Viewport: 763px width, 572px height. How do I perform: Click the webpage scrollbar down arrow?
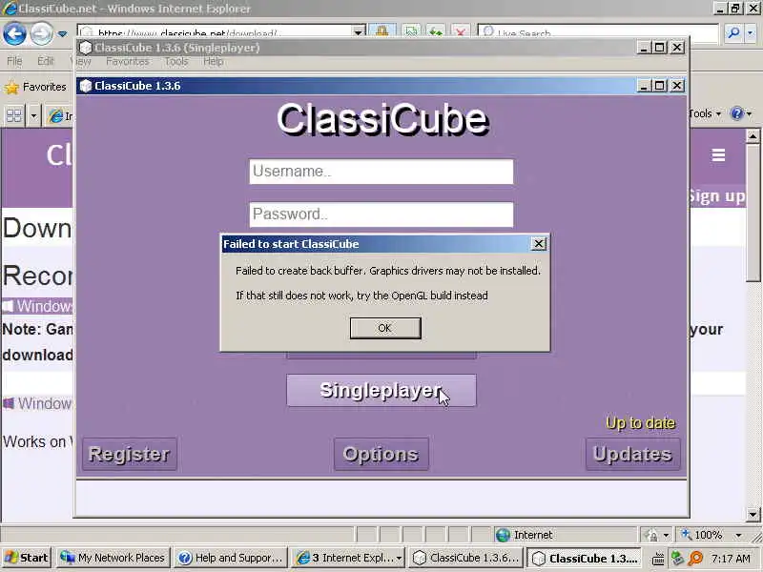753,514
